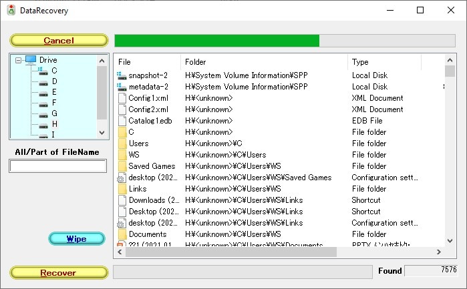467x289 pixels.
Task: Click the file icon of Downloads shortcut
Action: click(122, 200)
